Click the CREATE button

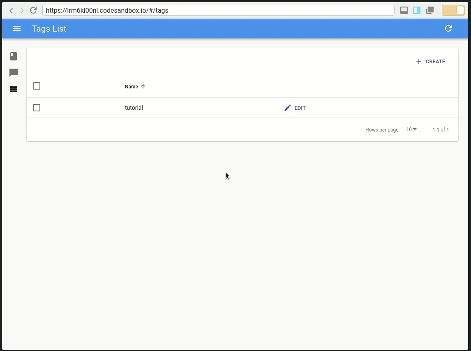(430, 61)
